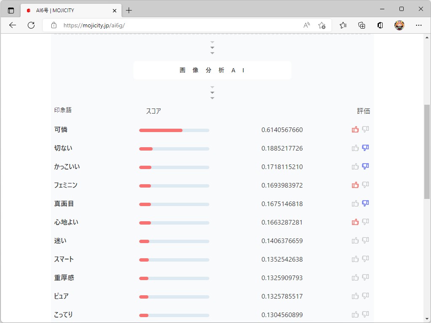Open the site information lock dropdown
The height and width of the screenshot is (323, 431).
[x=53, y=25]
